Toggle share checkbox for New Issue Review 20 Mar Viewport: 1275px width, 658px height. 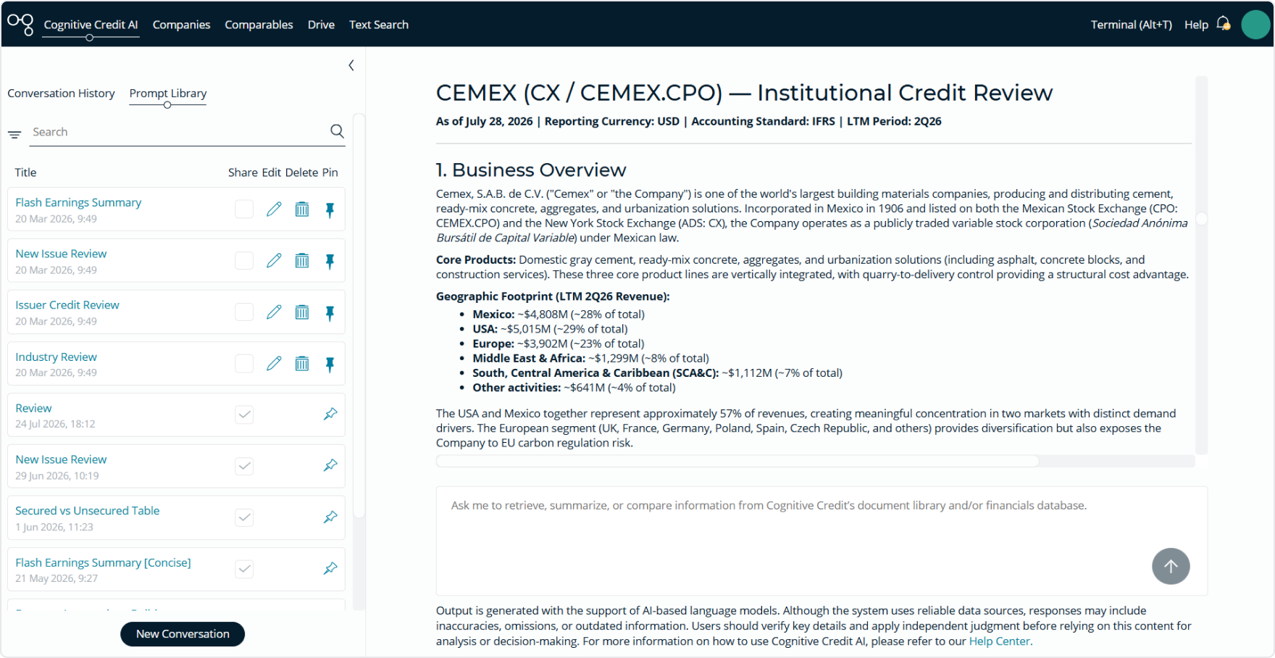click(x=244, y=261)
